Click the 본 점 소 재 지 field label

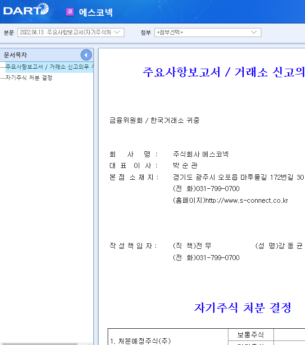(134, 177)
